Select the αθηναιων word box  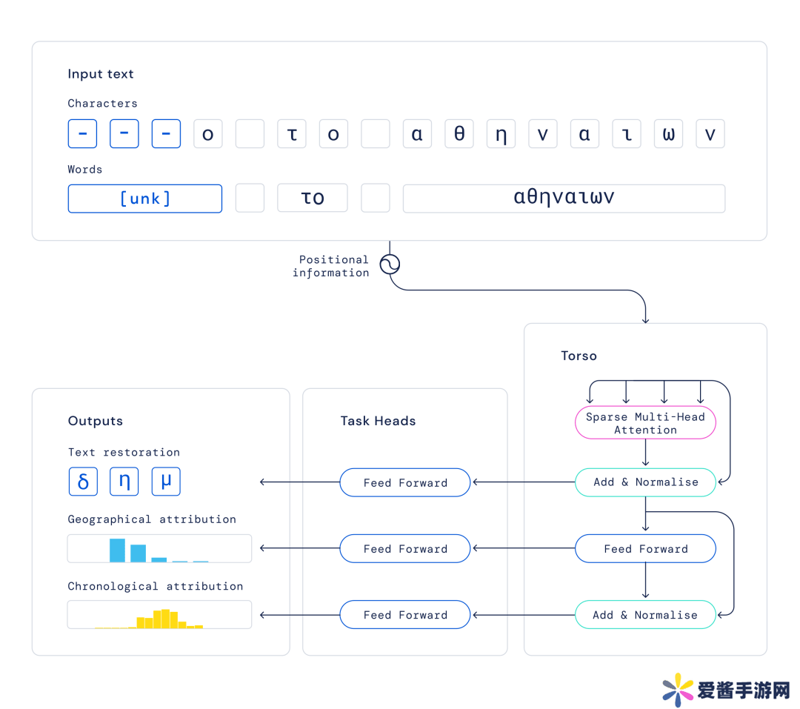pos(564,199)
